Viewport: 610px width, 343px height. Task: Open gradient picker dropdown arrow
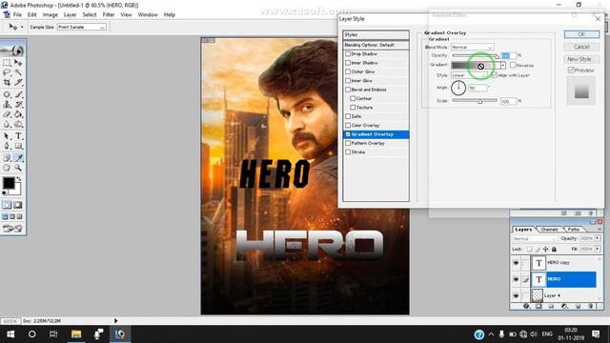(503, 66)
